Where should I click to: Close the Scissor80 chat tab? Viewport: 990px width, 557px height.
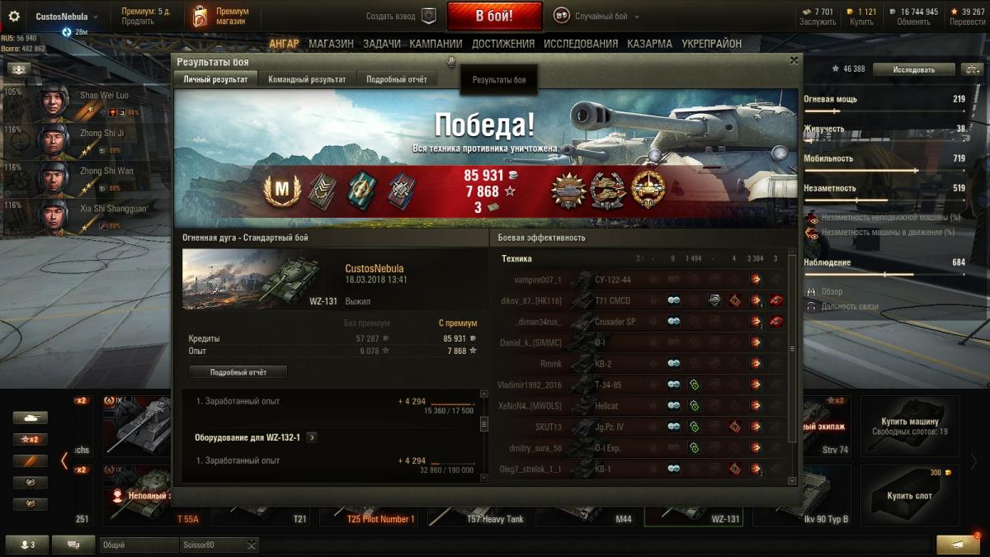tap(251, 545)
